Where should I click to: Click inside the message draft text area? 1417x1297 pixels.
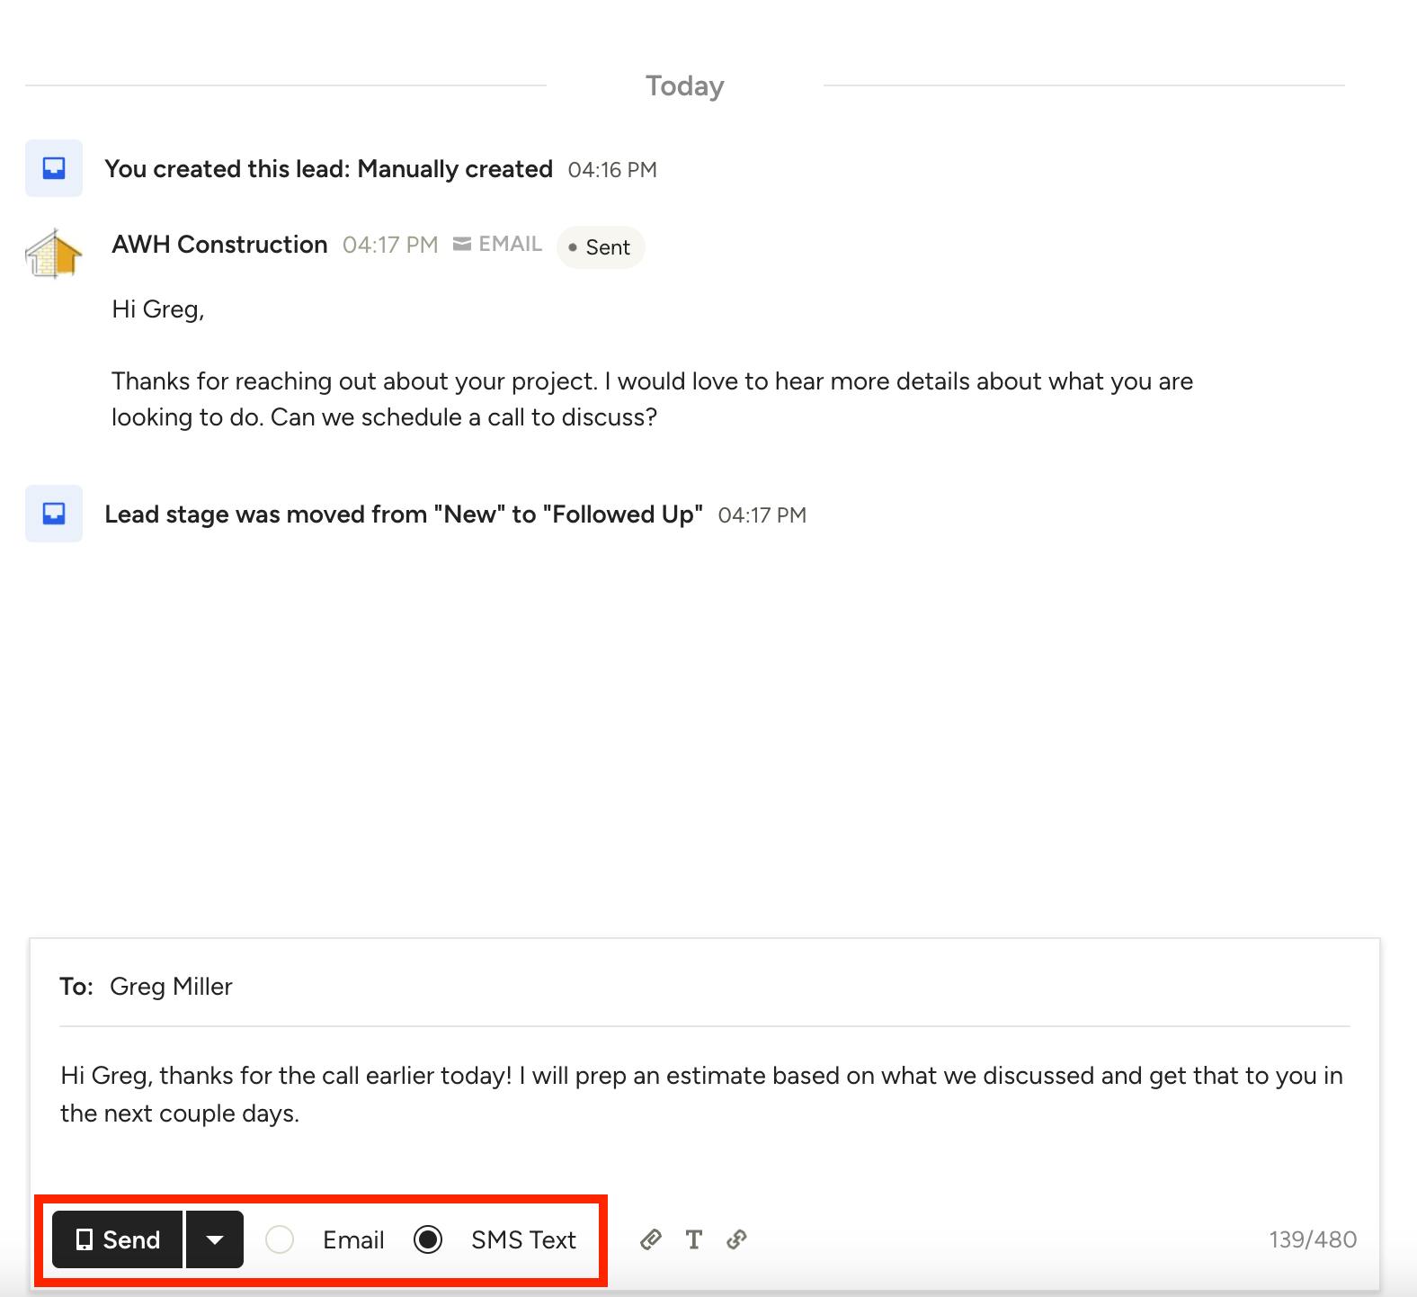coord(701,1095)
